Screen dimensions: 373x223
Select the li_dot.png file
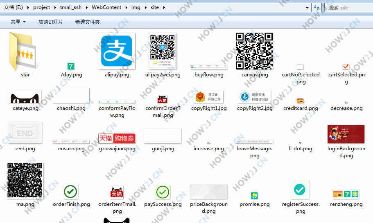click(x=300, y=143)
